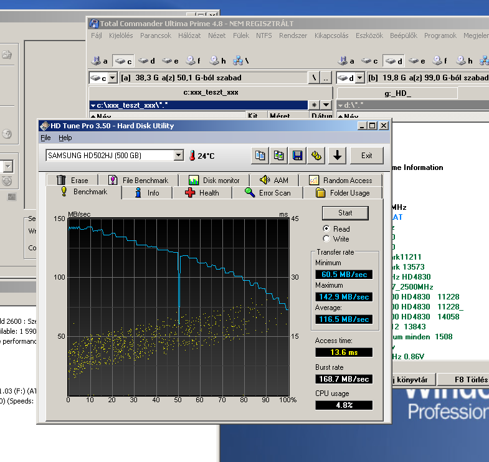Select drive h in Total Commander left drive bar
This screenshot has width=489, height=462.
point(217,61)
